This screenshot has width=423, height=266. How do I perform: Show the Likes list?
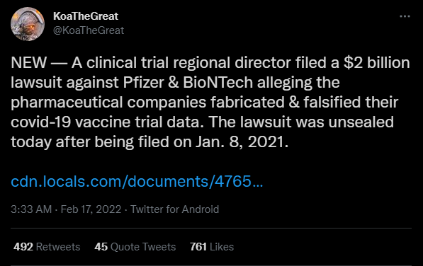tap(212, 247)
